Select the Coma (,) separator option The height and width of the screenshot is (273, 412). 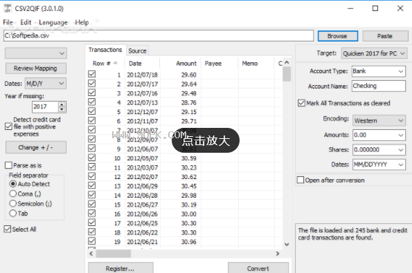point(13,194)
